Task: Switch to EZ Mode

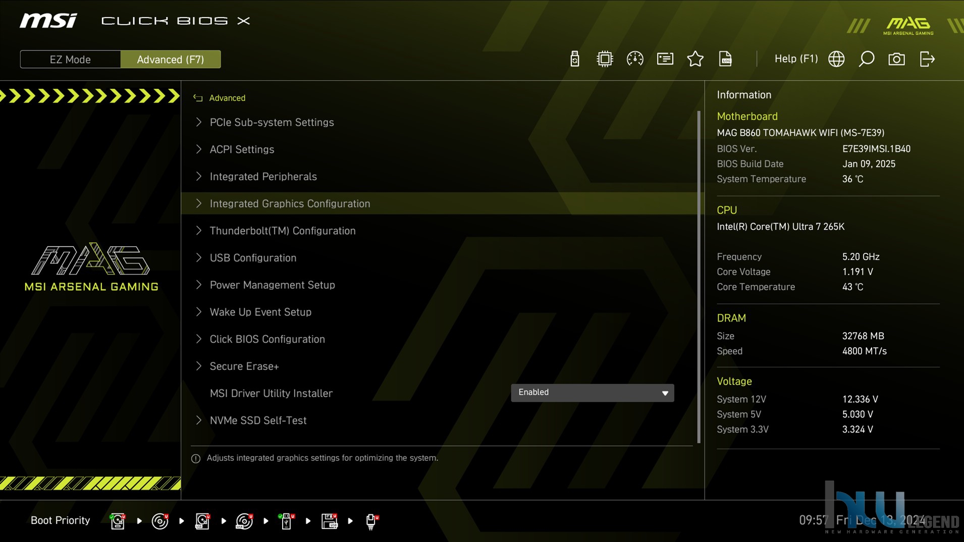Action: [70, 60]
